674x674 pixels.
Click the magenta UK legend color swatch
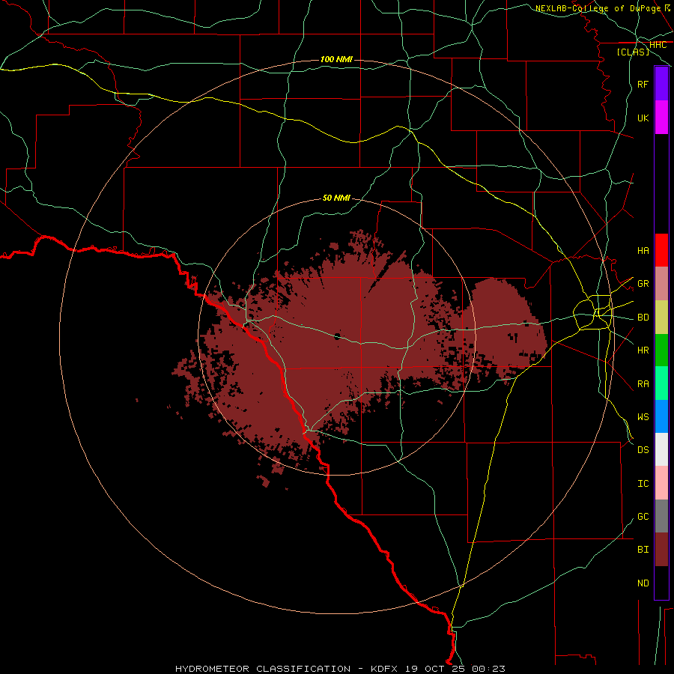(x=661, y=118)
